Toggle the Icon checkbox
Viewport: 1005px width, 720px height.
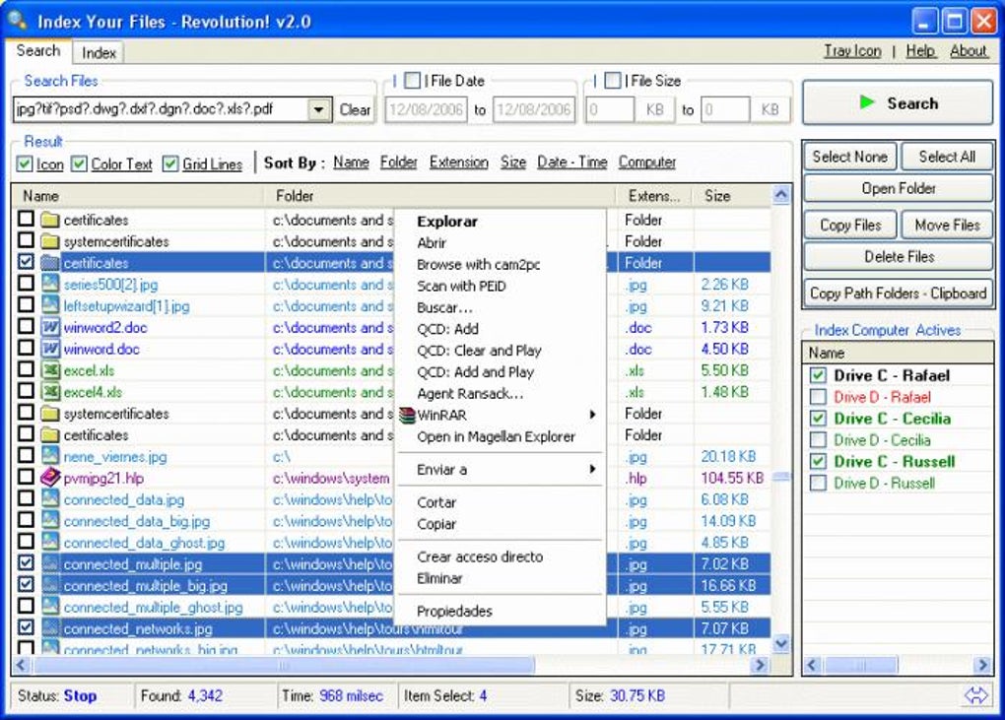pyautogui.click(x=25, y=164)
